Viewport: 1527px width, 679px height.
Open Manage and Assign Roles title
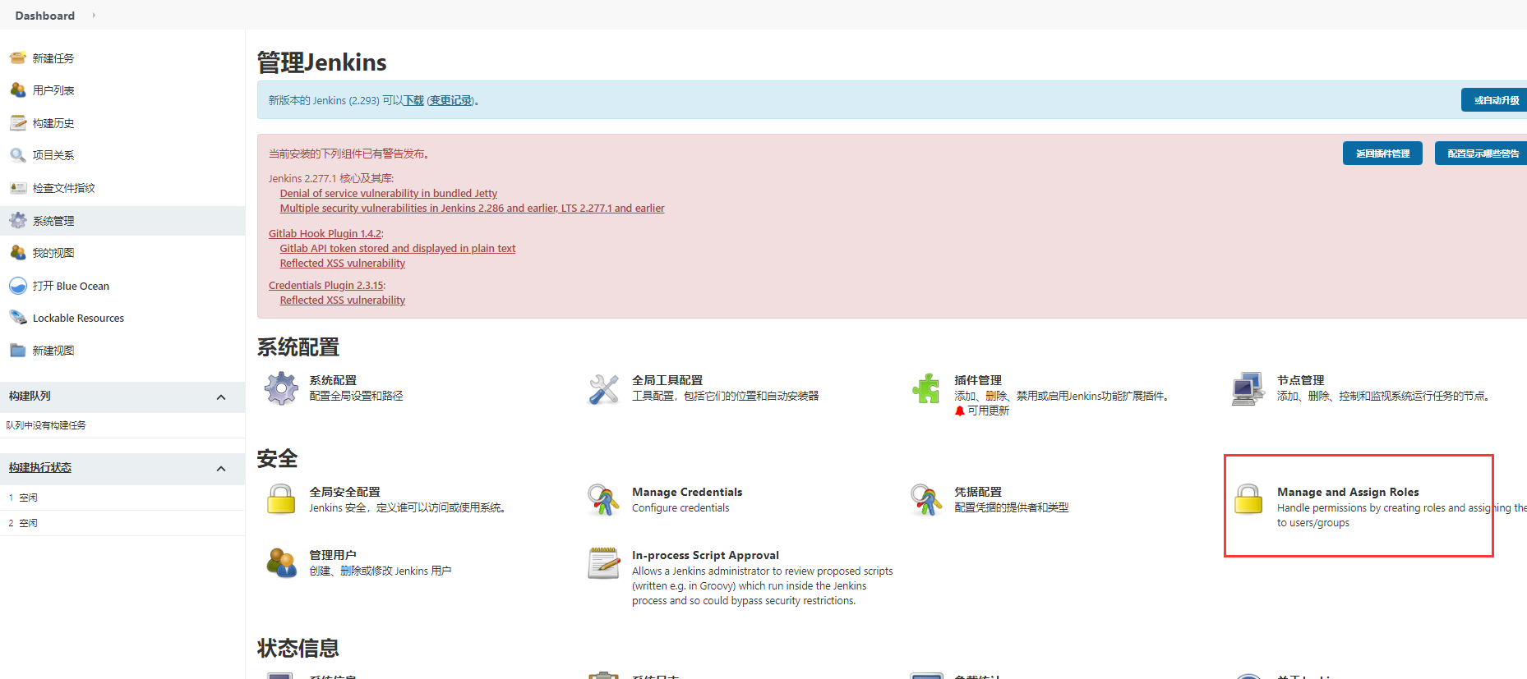pyautogui.click(x=1348, y=492)
